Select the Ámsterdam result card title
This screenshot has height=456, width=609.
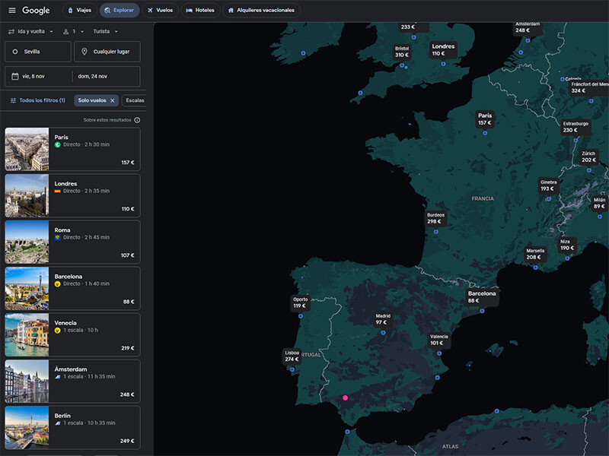(71, 369)
